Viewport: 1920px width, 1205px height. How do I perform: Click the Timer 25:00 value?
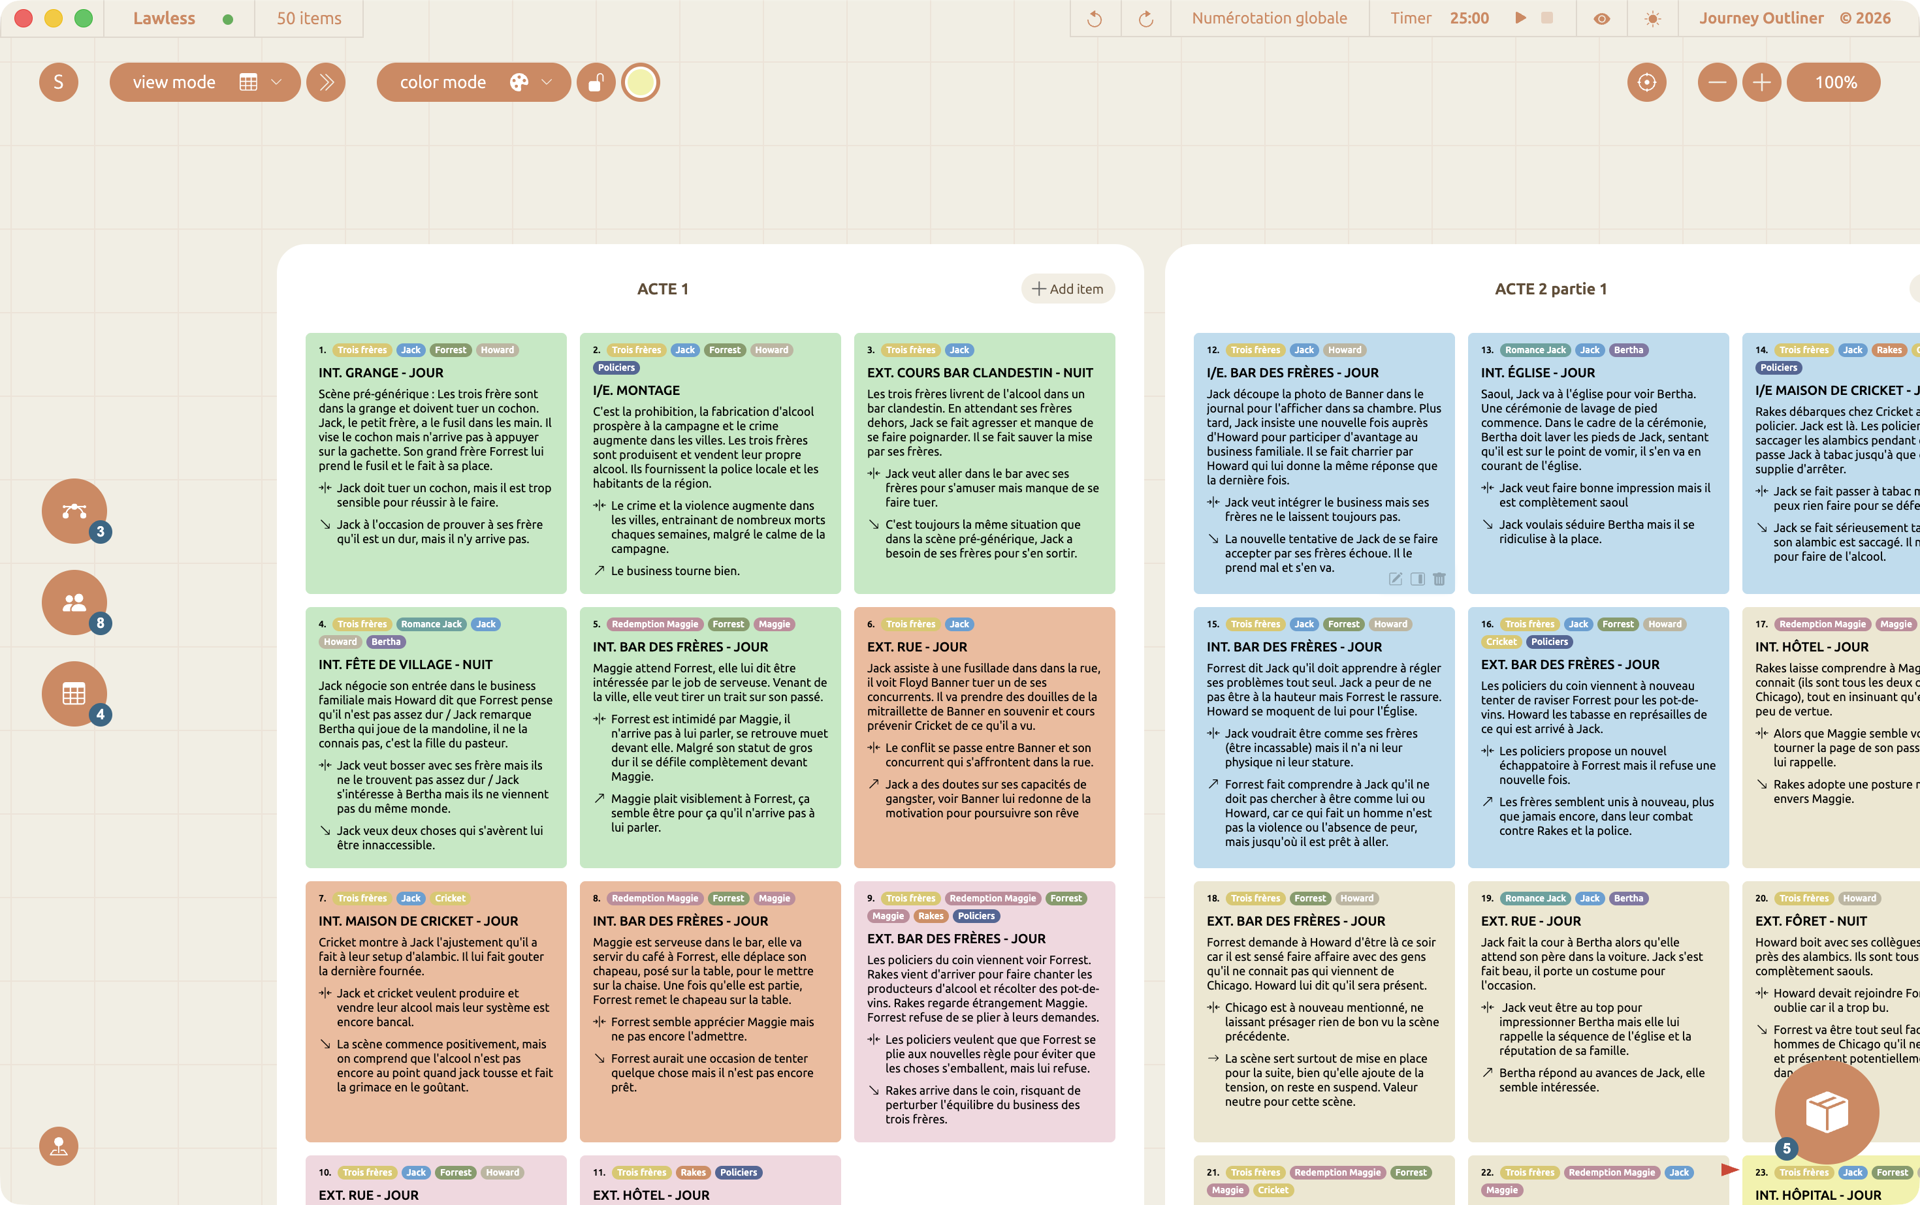[x=1469, y=18]
